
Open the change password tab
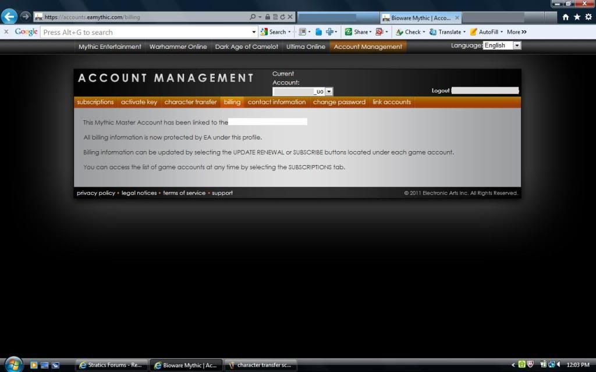339,102
